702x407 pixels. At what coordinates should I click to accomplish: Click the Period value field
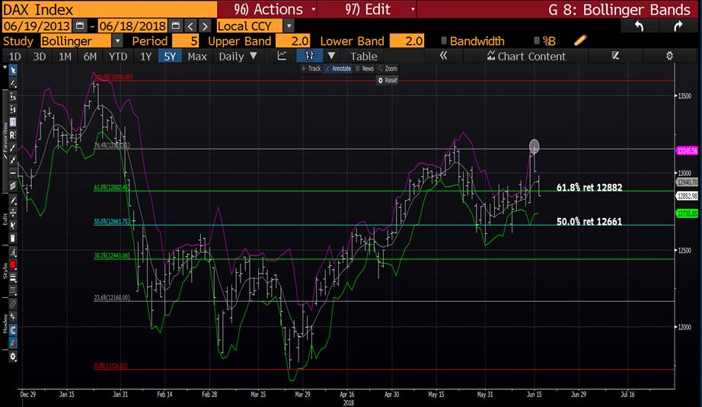(x=185, y=41)
